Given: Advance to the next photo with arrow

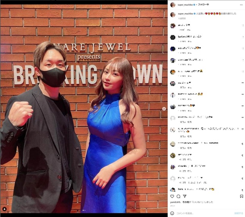Looking at the screenshot, I should [x=164, y=109].
